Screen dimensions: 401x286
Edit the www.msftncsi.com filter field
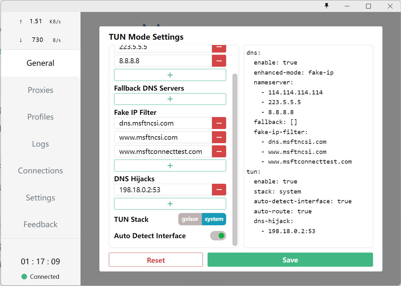coord(163,137)
